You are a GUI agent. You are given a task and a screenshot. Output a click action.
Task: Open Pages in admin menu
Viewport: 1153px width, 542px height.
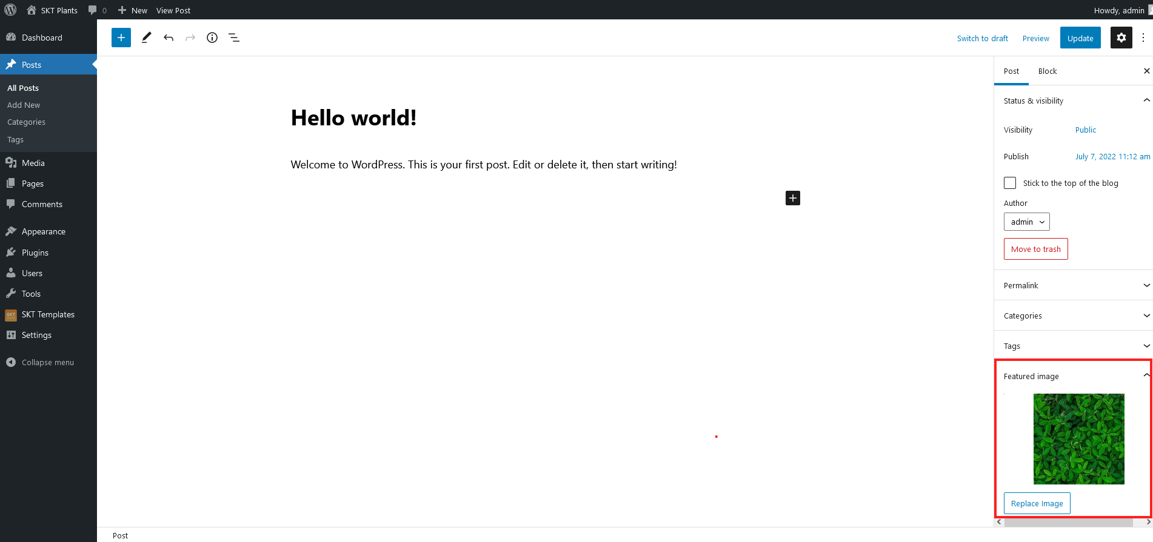point(48,183)
